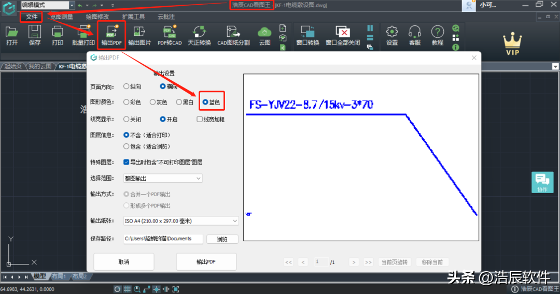Expand the 选择范围 整图输出 dropdown
Image resolution: width=560 pixels, height=294 pixels.
click(x=163, y=178)
